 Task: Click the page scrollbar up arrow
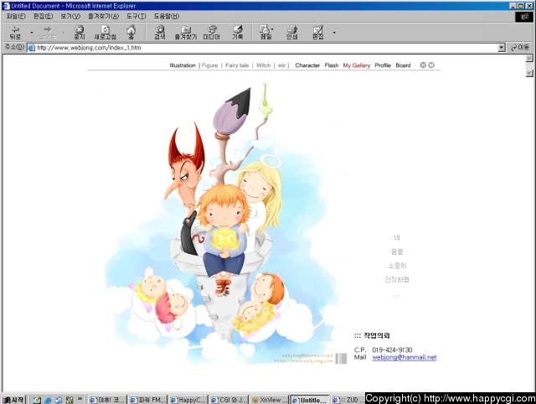(x=529, y=59)
